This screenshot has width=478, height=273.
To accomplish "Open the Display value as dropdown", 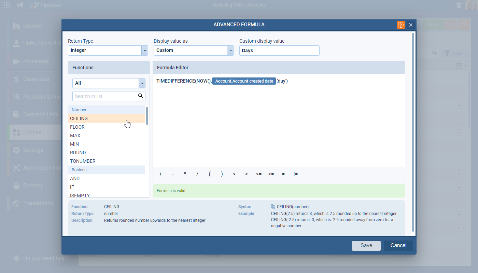I will (230, 51).
